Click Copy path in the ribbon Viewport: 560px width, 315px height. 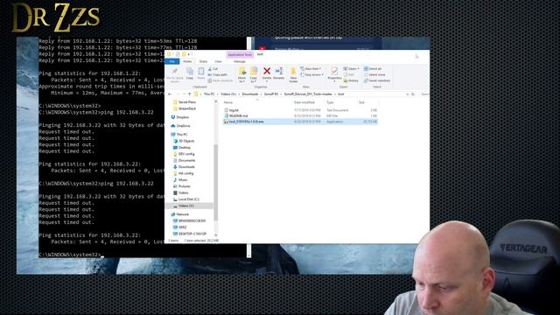(x=218, y=74)
